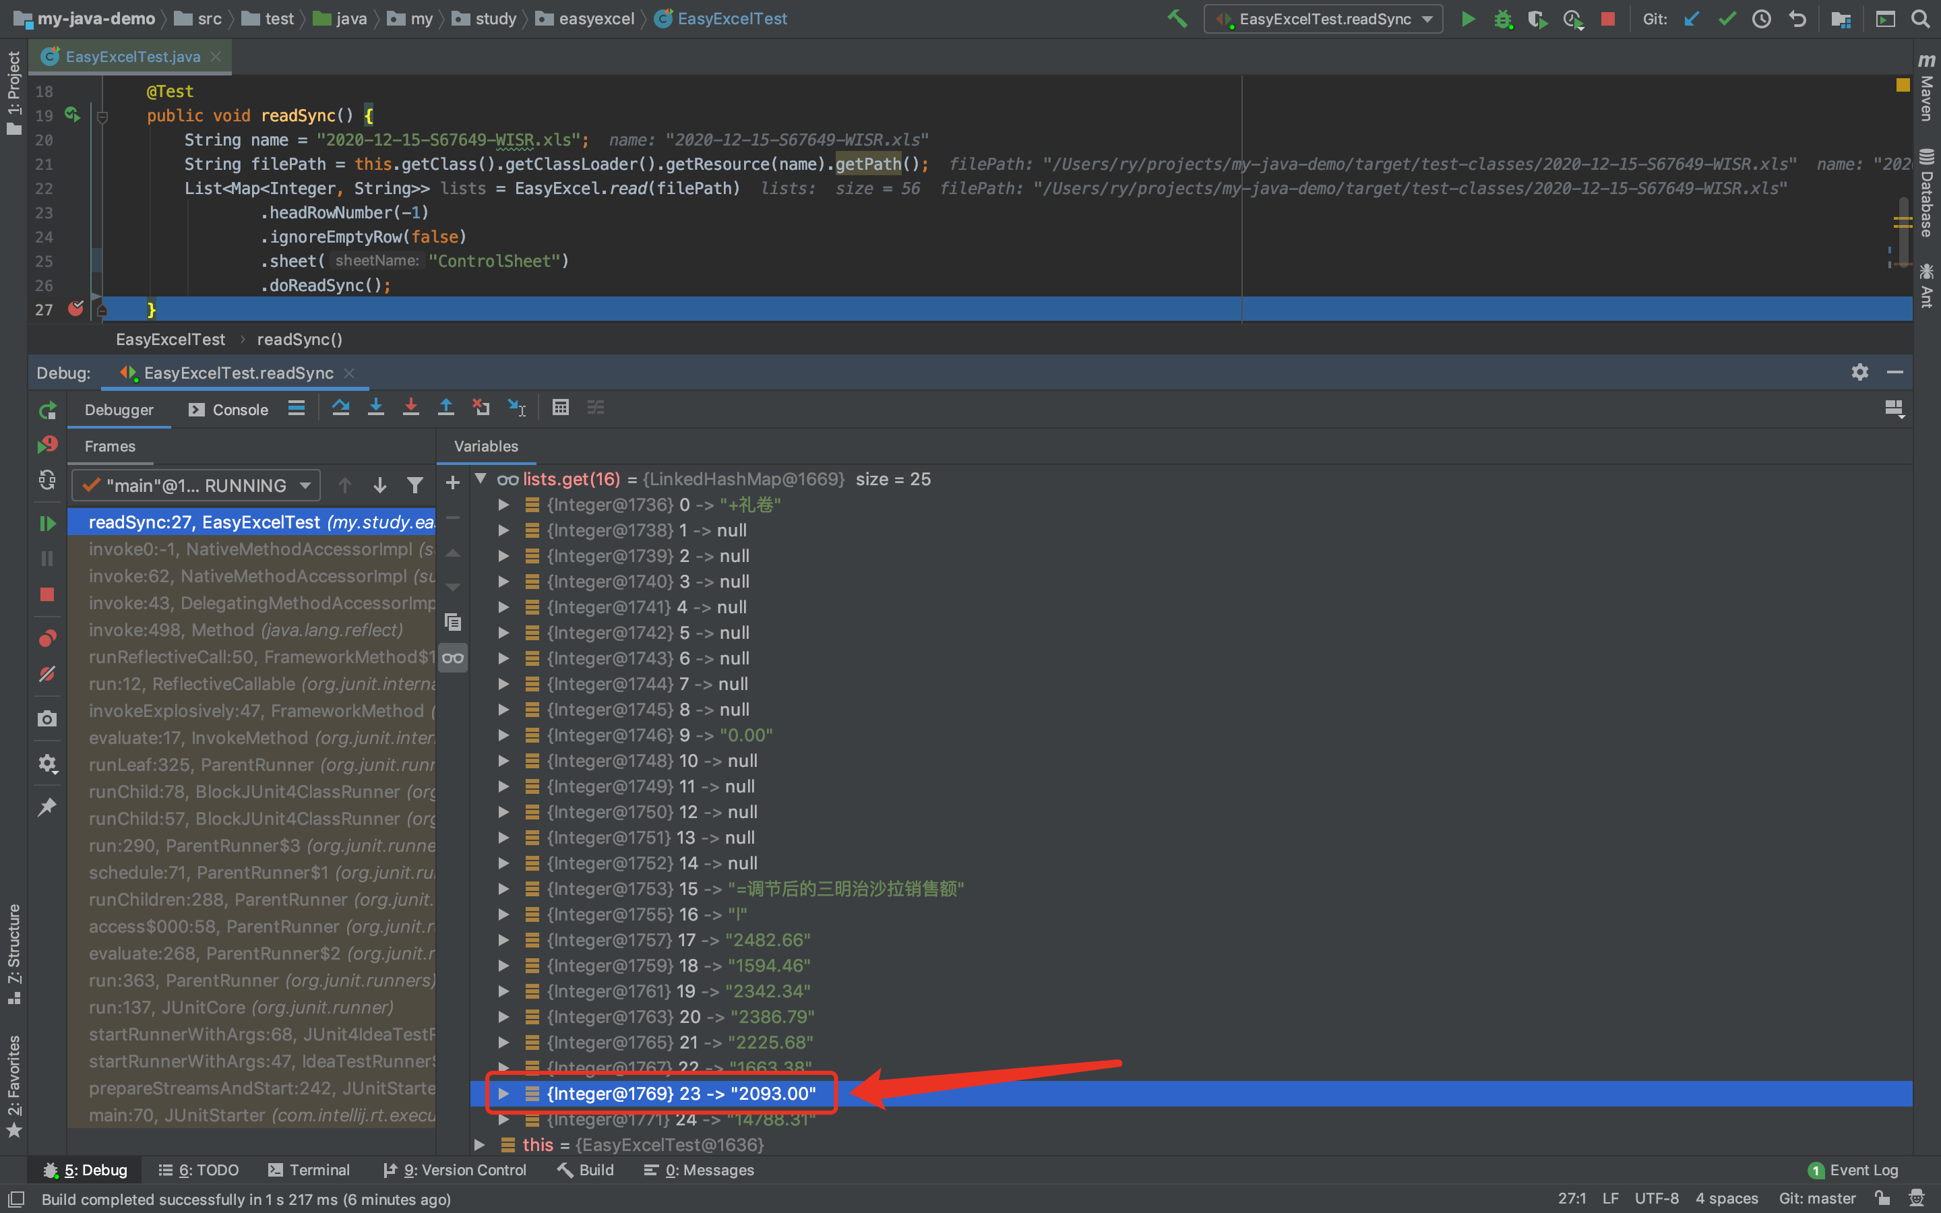Open the Maven side panel
1941x1213 pixels.
point(1927,88)
